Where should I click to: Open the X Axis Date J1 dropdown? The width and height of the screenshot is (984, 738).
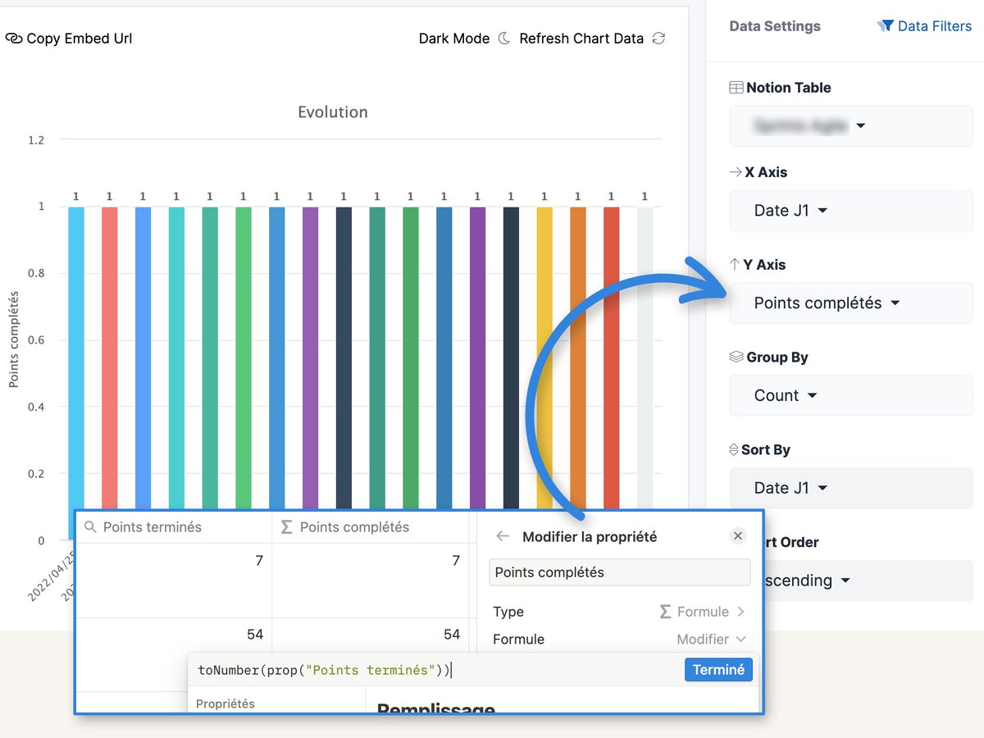coord(851,211)
